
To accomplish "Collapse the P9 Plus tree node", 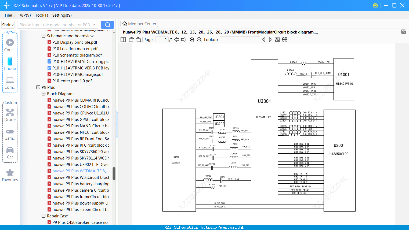I will 38,87.
